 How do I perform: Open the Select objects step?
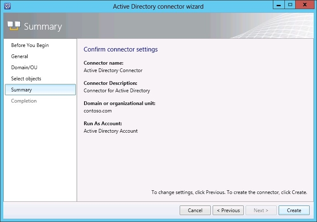click(26, 79)
